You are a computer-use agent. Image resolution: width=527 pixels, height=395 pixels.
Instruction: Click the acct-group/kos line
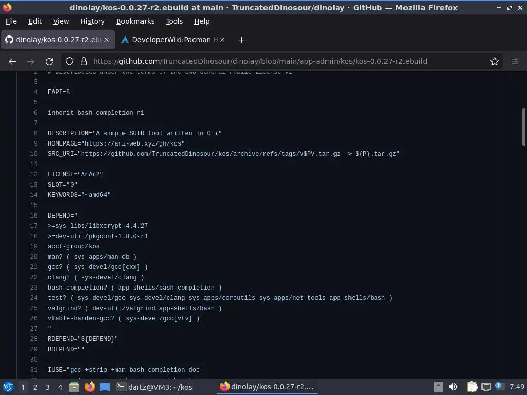pyautogui.click(x=74, y=246)
